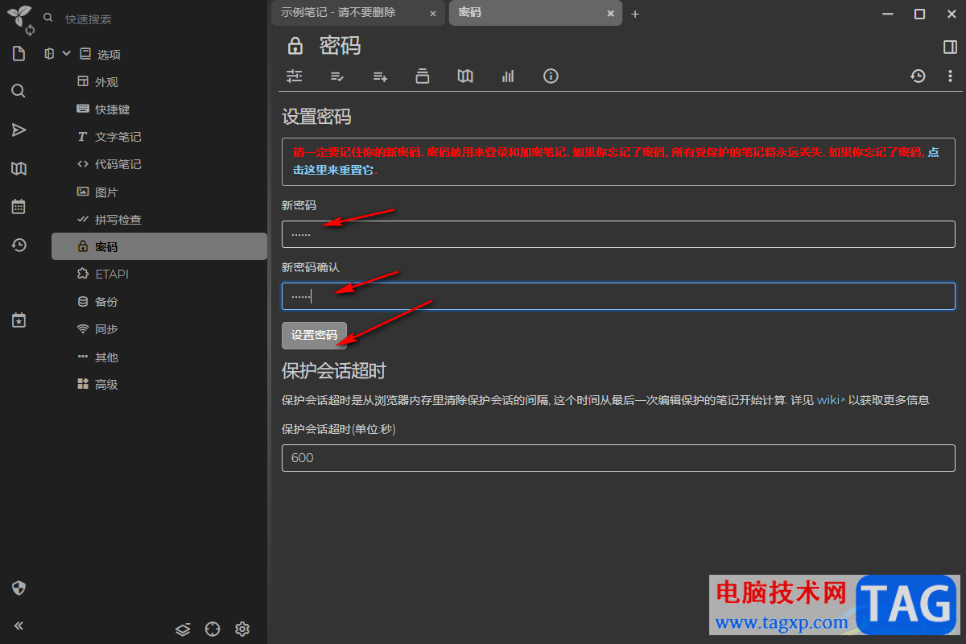This screenshot has width=966, height=644.
Task: Click the session timeout field showing 600
Action: [618, 457]
